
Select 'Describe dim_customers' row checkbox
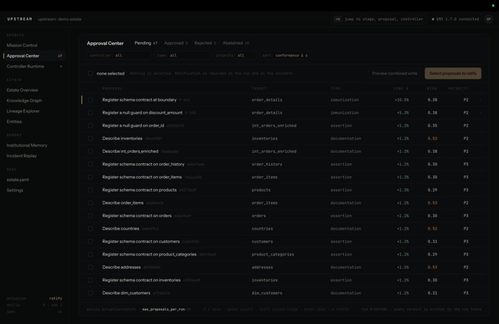pyautogui.click(x=90, y=293)
